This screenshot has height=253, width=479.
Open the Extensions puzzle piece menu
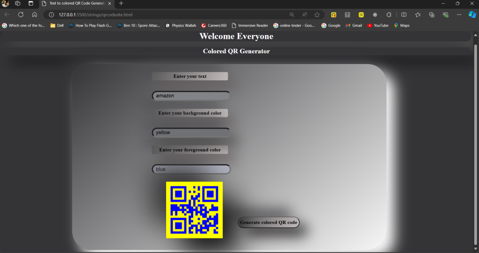tap(389, 14)
